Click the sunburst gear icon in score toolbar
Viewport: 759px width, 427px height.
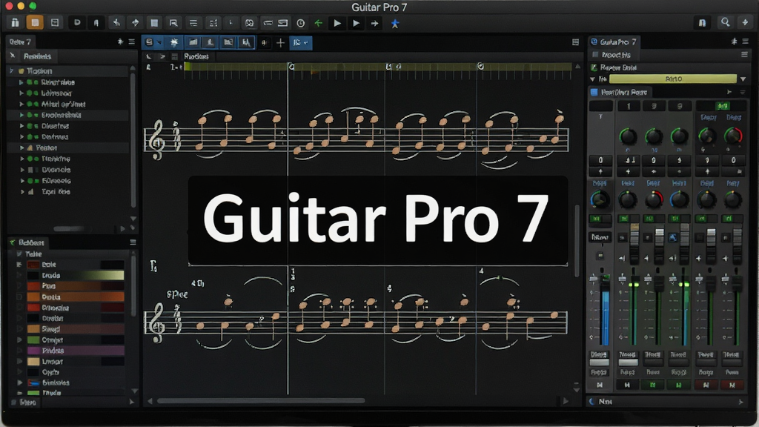point(174,42)
